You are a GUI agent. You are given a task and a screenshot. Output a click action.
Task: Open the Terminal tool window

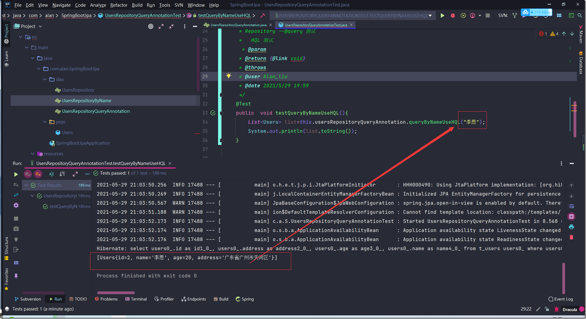click(x=136, y=299)
